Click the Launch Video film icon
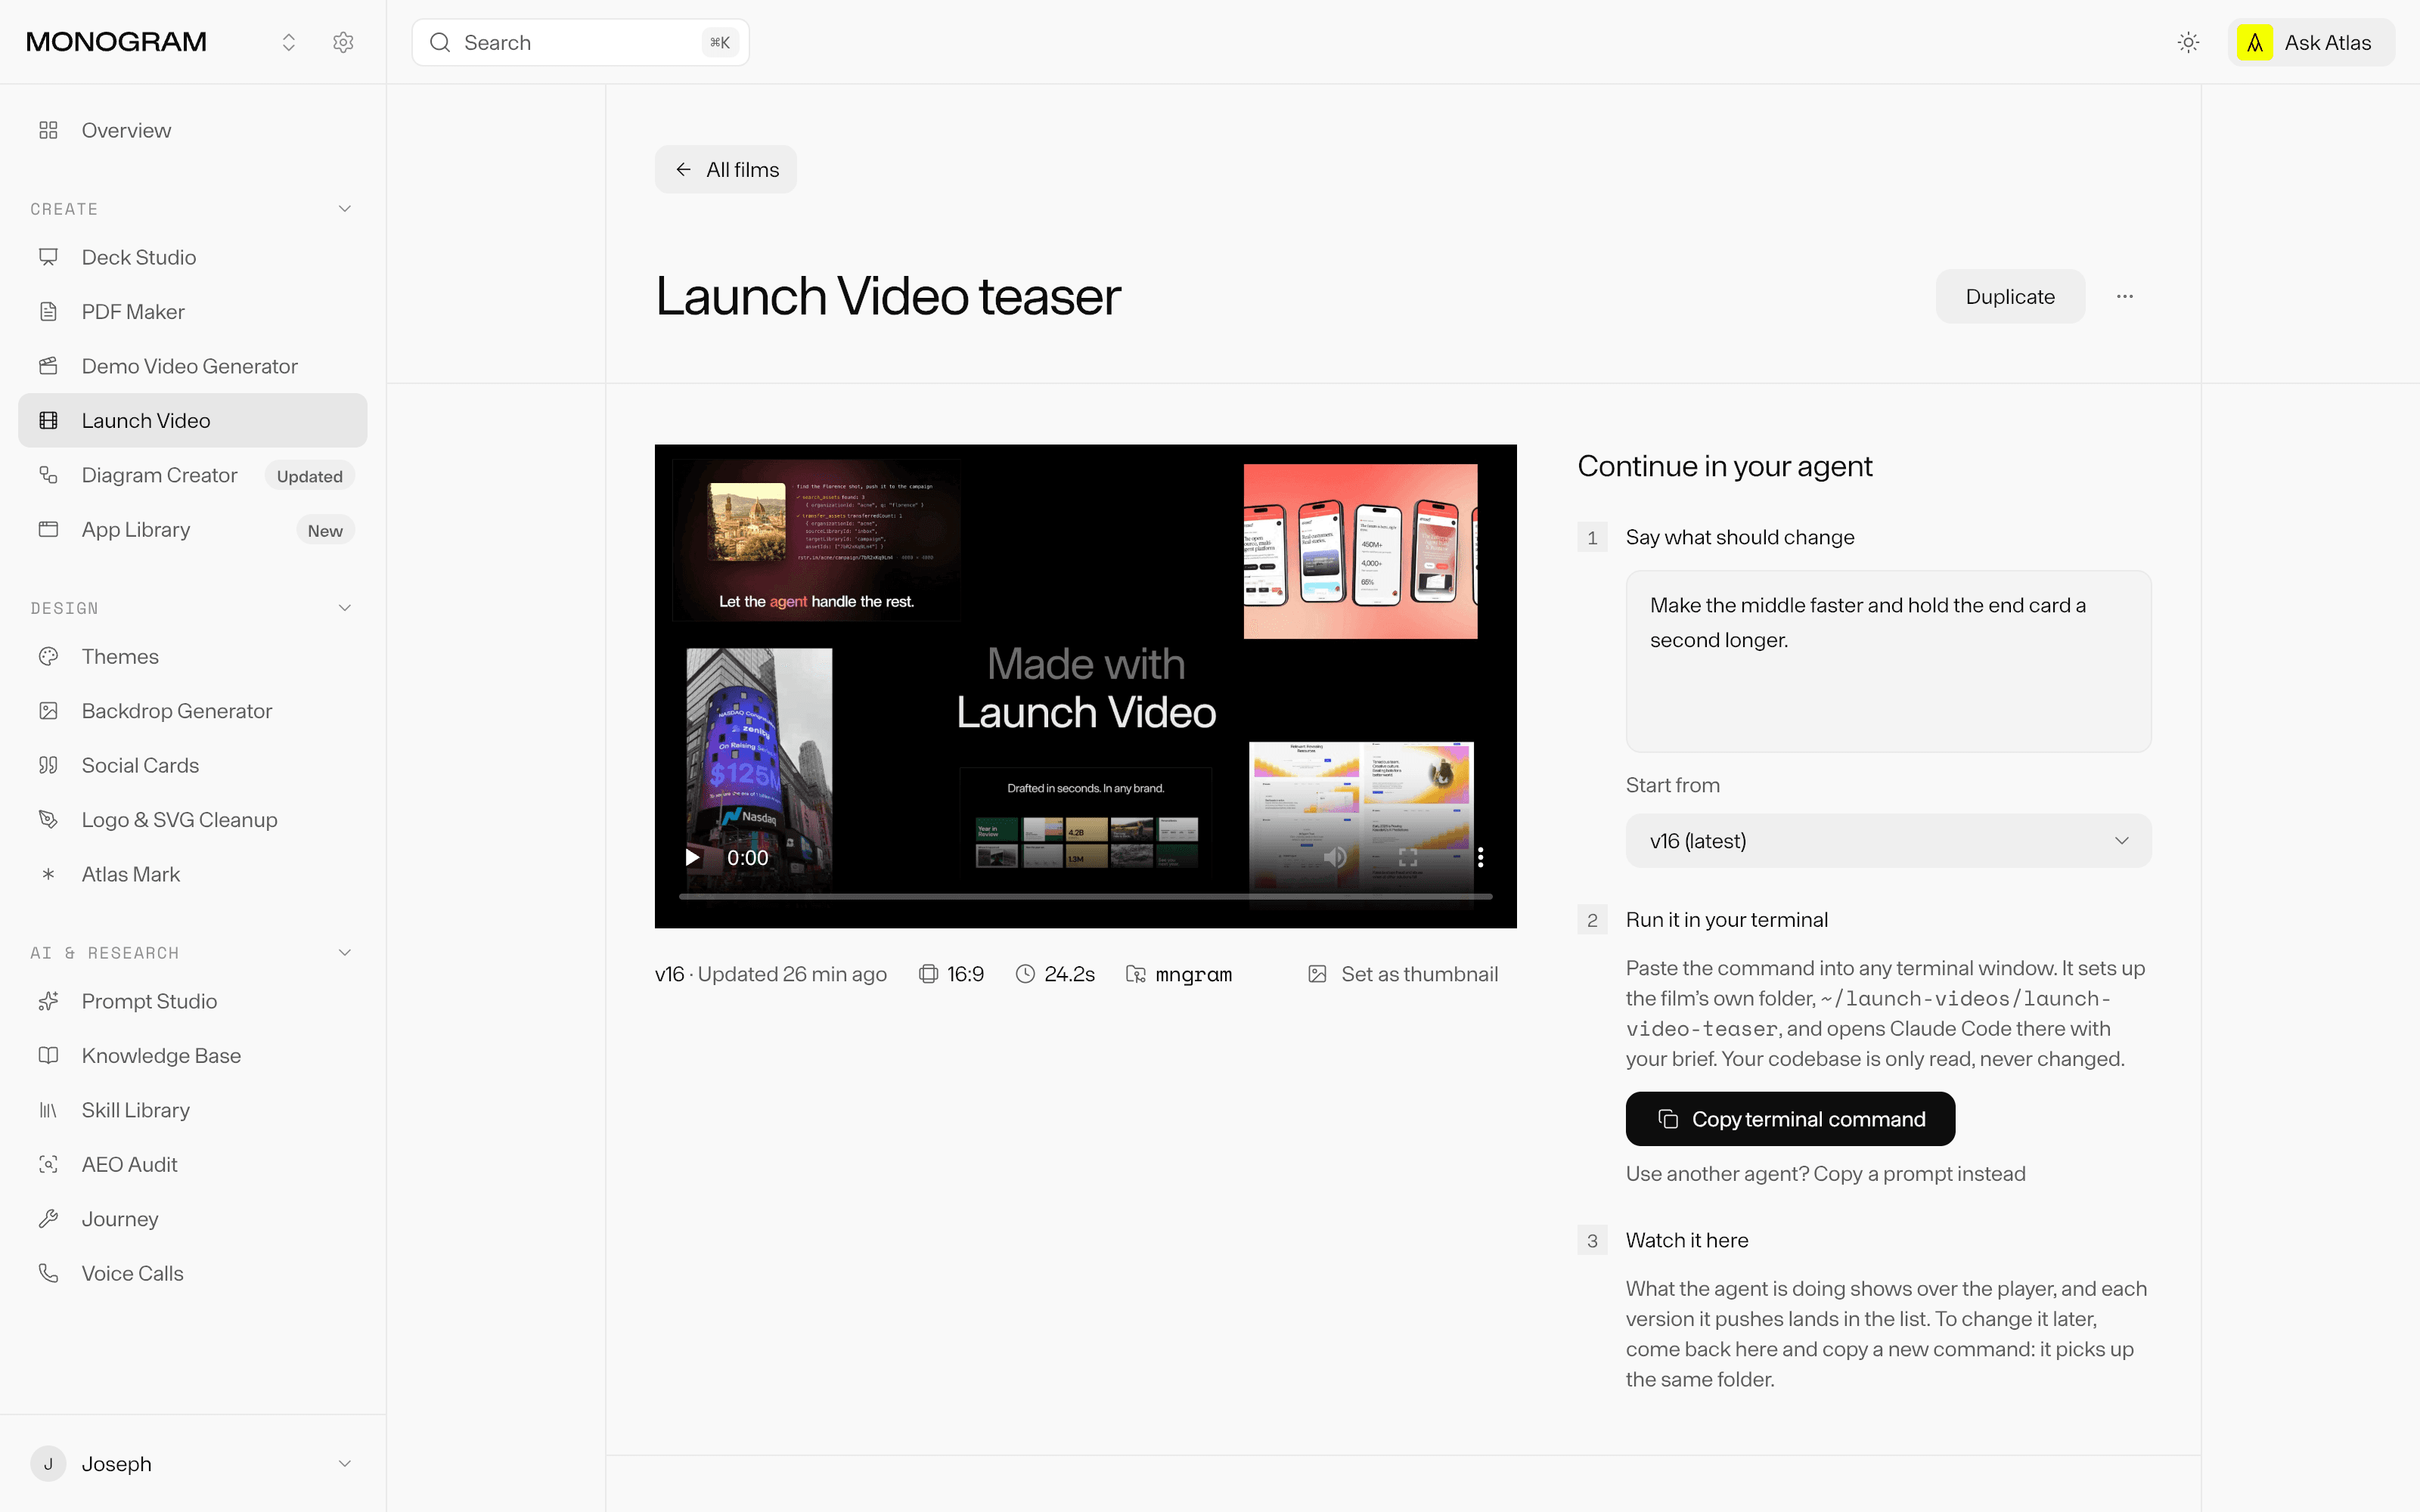 click(x=48, y=420)
